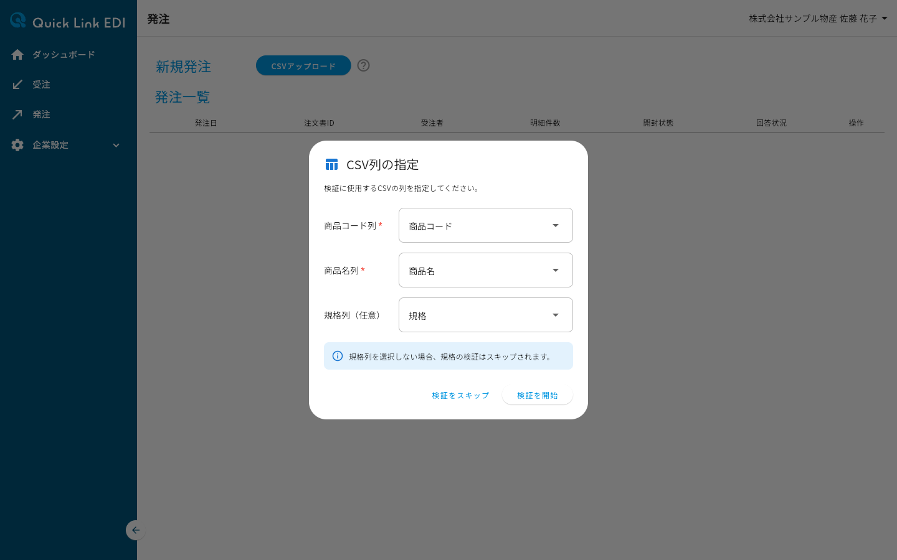Click the 発注 outgoing arrow icon
897x560 pixels.
[x=17, y=114]
